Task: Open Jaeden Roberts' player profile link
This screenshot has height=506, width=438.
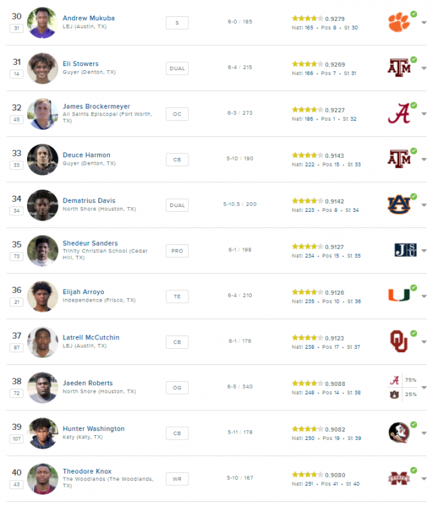Action: [x=88, y=383]
